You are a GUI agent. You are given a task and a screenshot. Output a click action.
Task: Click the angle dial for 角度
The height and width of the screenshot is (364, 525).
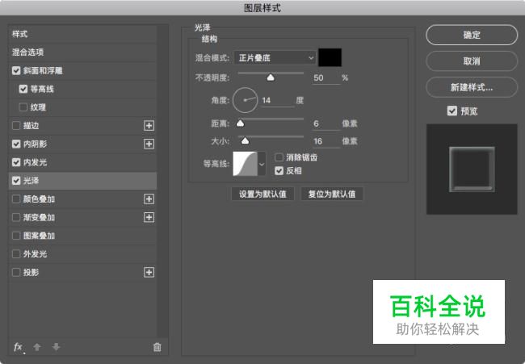(x=245, y=100)
